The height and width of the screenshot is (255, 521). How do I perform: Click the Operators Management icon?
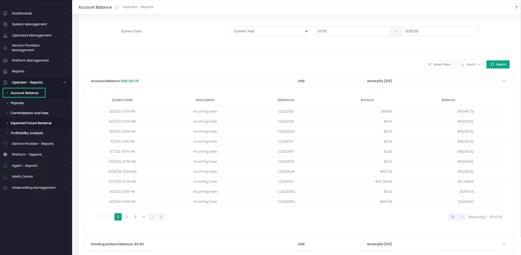[5, 36]
